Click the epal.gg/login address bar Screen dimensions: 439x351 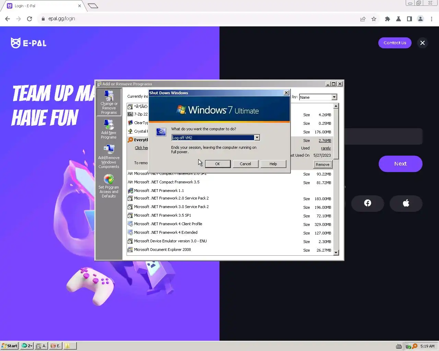[x=199, y=19]
